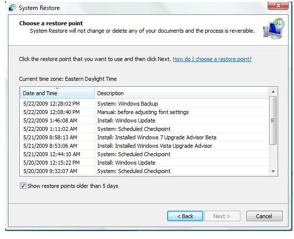Select Manual before adjusting font settings entry
The height and width of the screenshot is (239, 294).
point(144,112)
